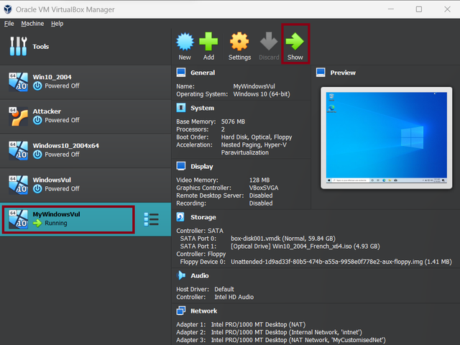Click the 'Hard Disk, Optical, Floppy' boot order

click(x=257, y=137)
